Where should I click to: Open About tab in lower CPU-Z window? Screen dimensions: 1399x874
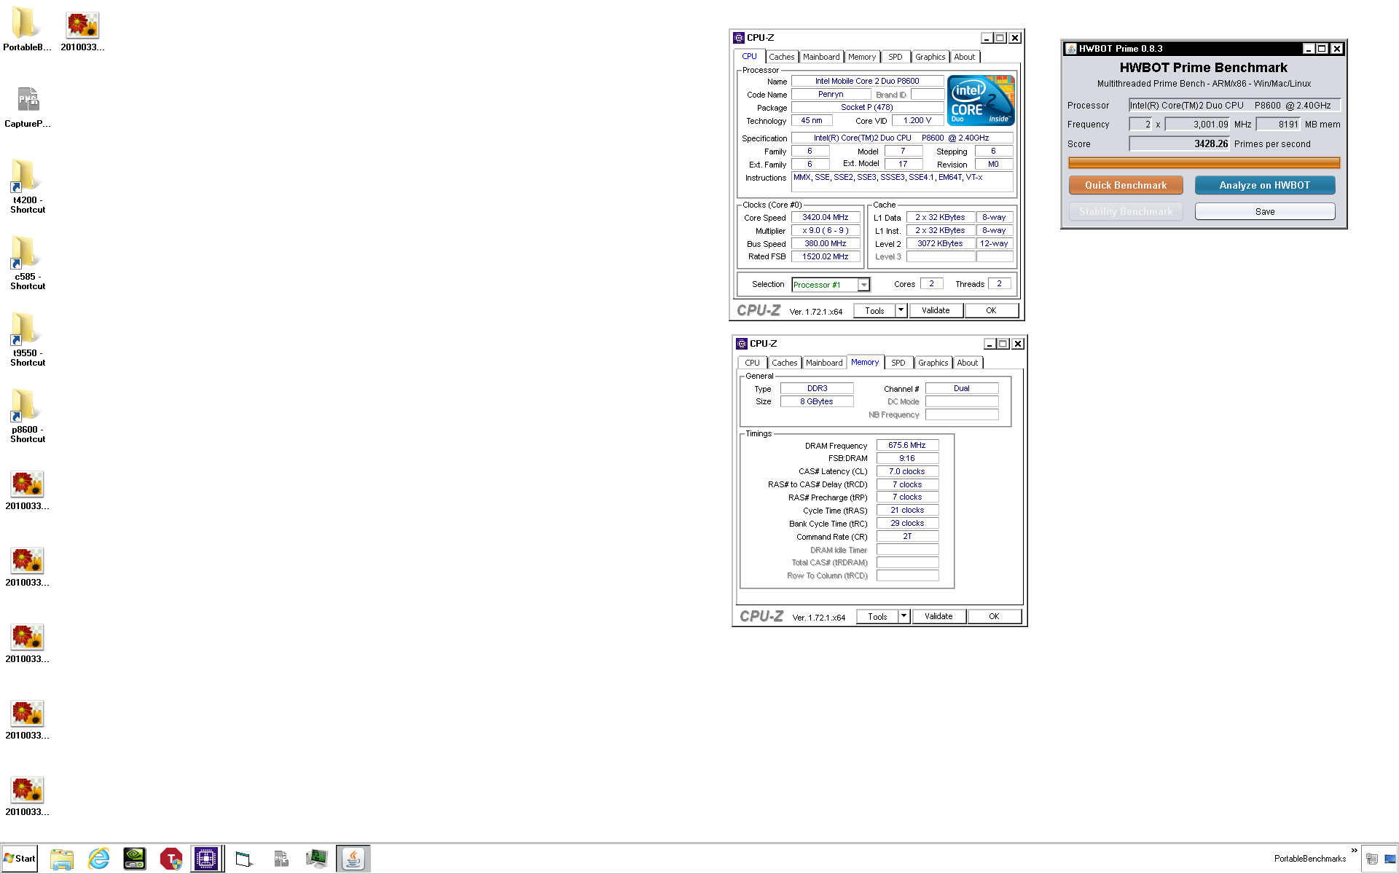coord(967,363)
